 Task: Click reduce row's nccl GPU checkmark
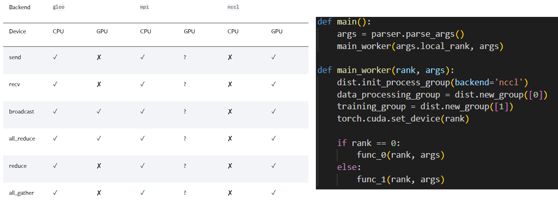click(274, 166)
